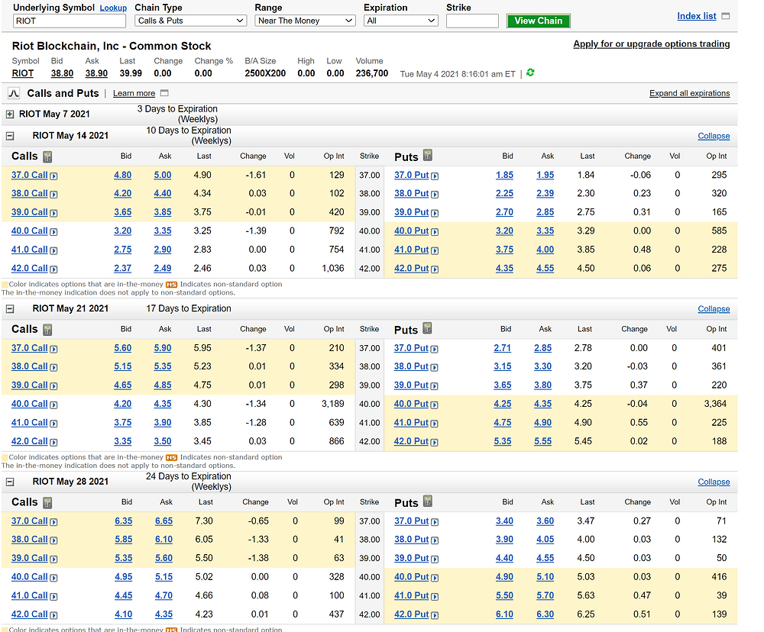Click ask 6.30 for May 28 42.0 Put
764x632 pixels.
point(545,614)
